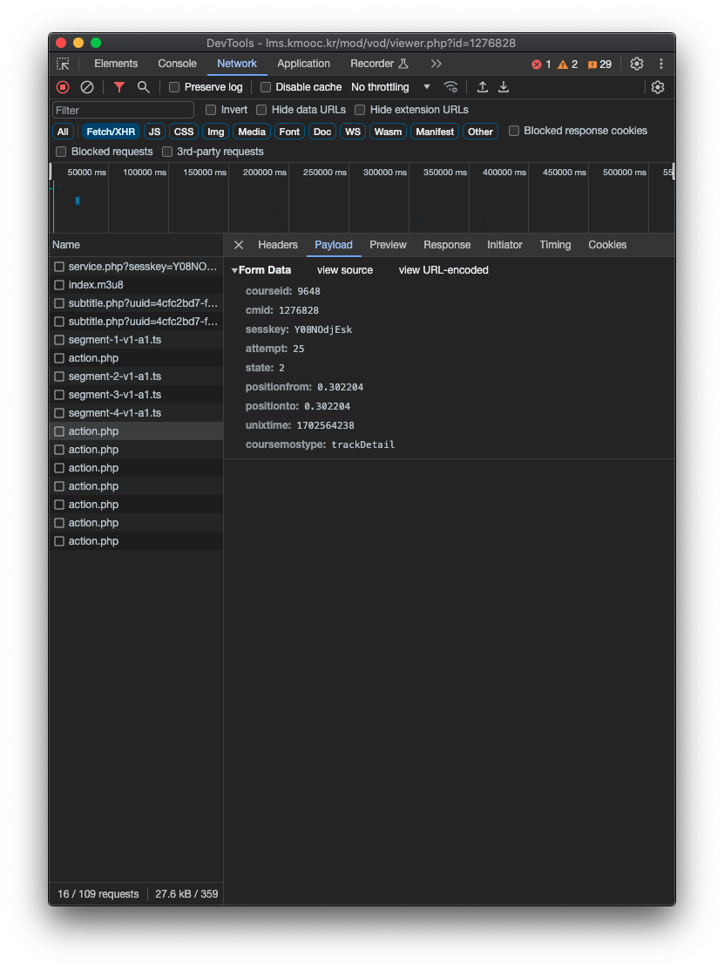Select the segment-3-v1-a1.ts request

(x=136, y=395)
